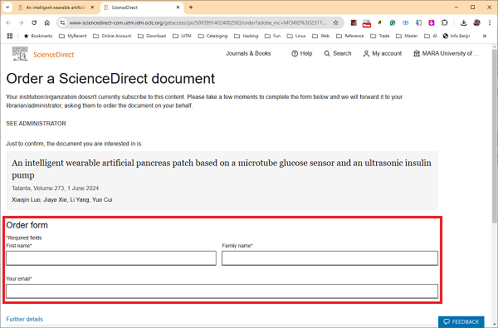Open the Chrome three-dot menu
The height and width of the screenshot is (328, 498).
coord(490,23)
